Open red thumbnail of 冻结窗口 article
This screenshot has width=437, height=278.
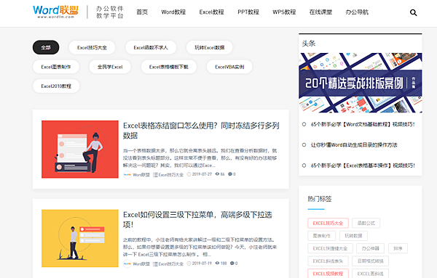pyautogui.click(x=80, y=149)
